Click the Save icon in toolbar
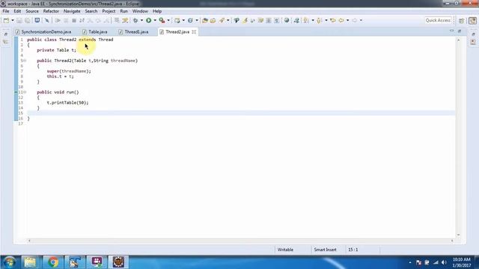The height and width of the screenshot is (269, 479). (19, 20)
